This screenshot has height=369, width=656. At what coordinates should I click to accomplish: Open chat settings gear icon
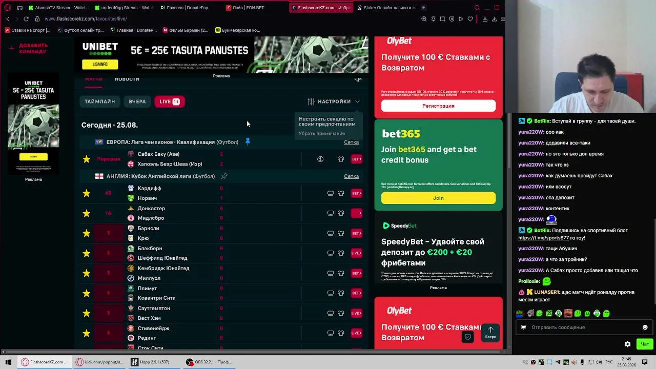point(627,344)
